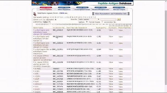Click the Hydropathy column header
Image resolution: width=167 pixels, height=93 pixels.
pyautogui.click(x=101, y=28)
